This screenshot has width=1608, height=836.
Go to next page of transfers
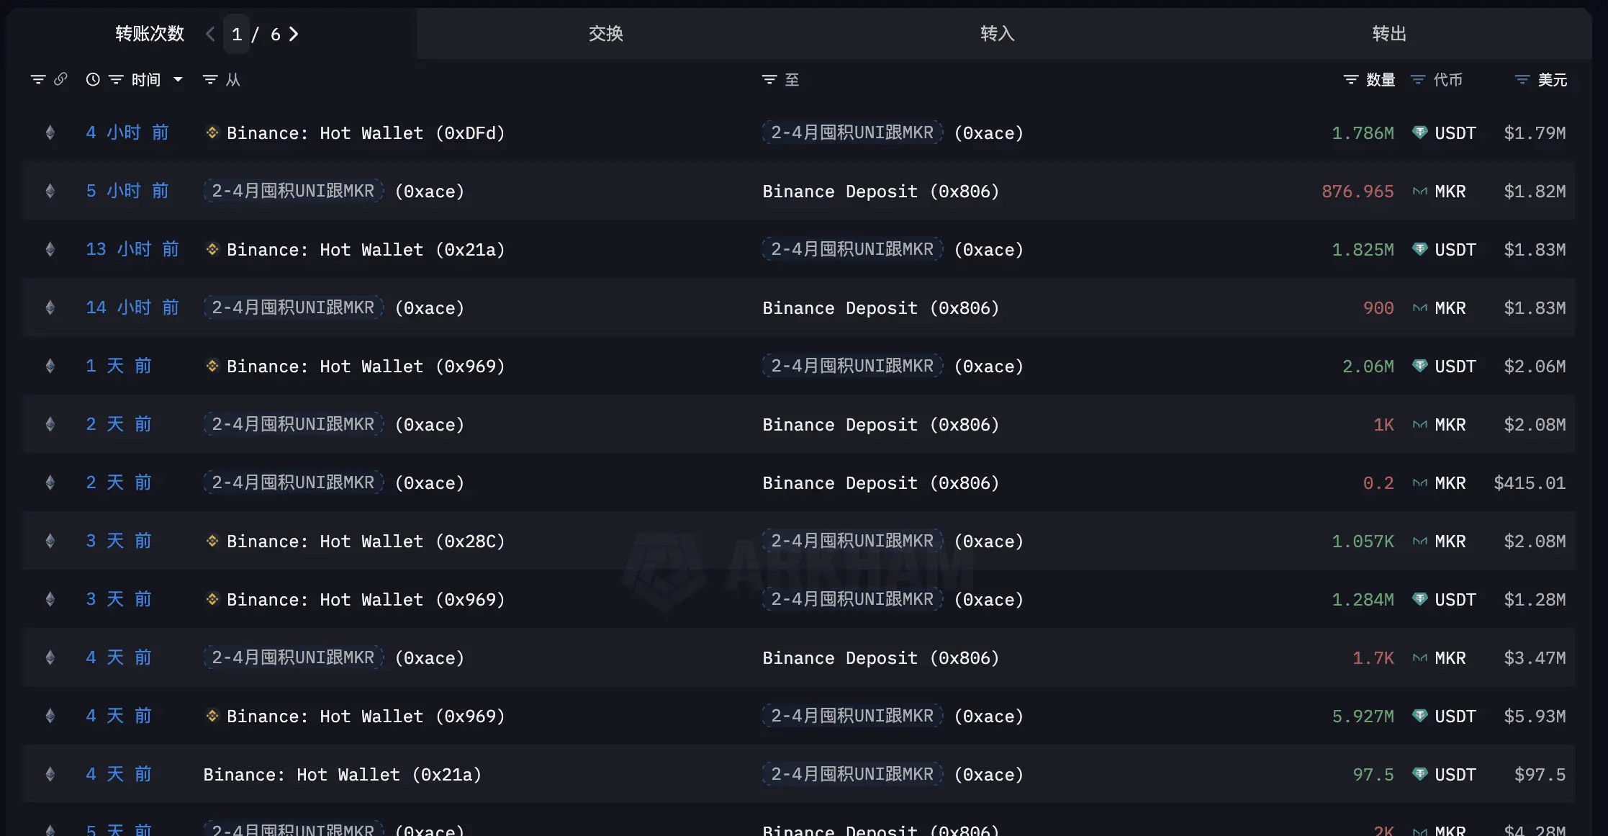[293, 34]
